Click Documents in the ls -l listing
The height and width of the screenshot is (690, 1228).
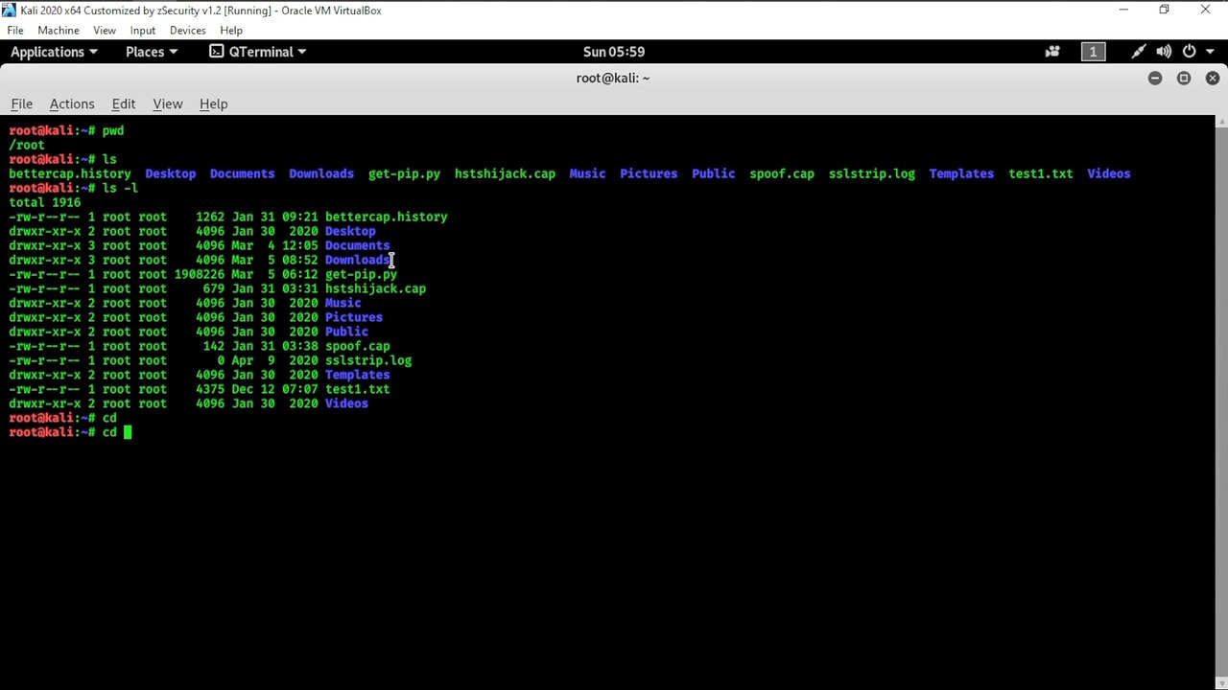pyautogui.click(x=357, y=245)
